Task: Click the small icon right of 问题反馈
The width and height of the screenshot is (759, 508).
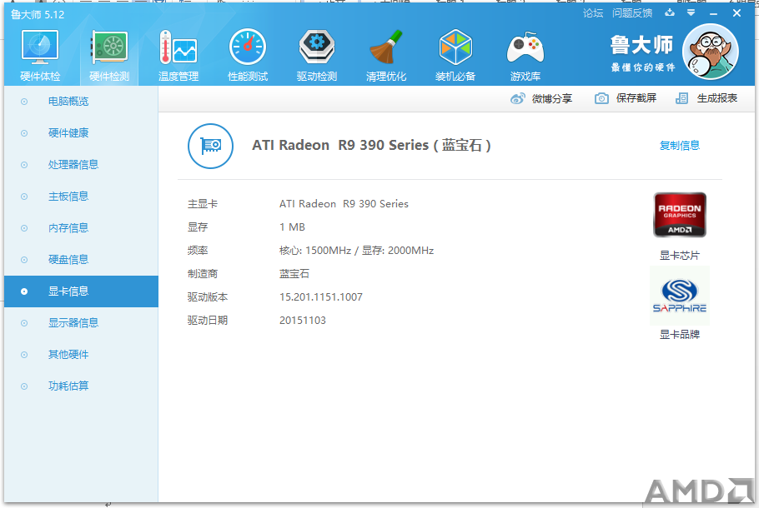Action: coord(670,13)
